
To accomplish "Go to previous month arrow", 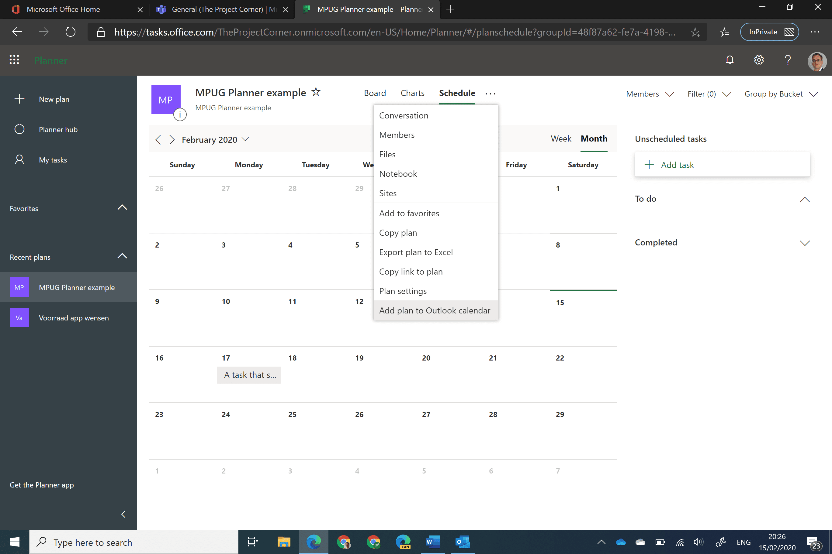I will [x=158, y=139].
